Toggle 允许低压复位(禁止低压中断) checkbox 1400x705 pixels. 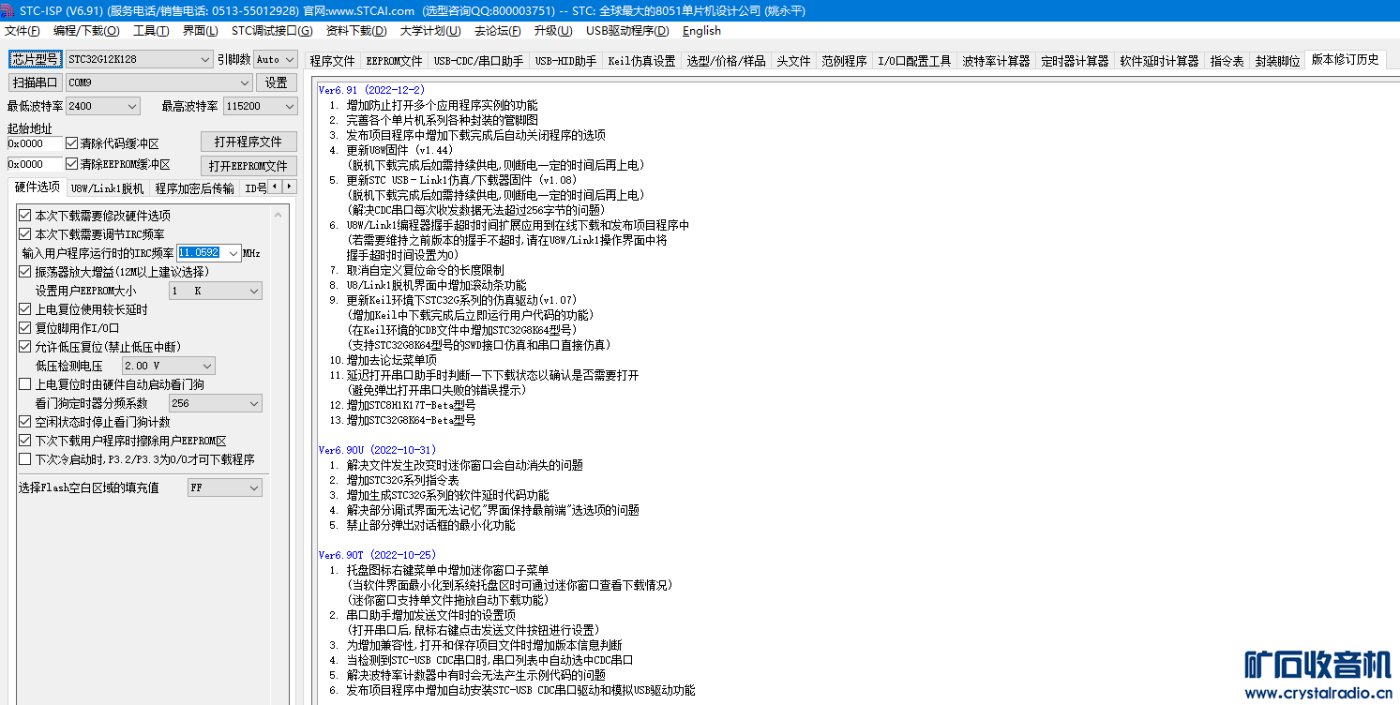(25, 347)
